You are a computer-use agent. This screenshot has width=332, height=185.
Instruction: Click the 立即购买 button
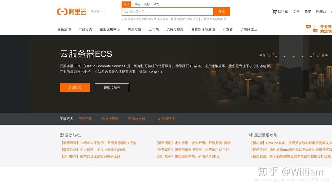click(75, 88)
